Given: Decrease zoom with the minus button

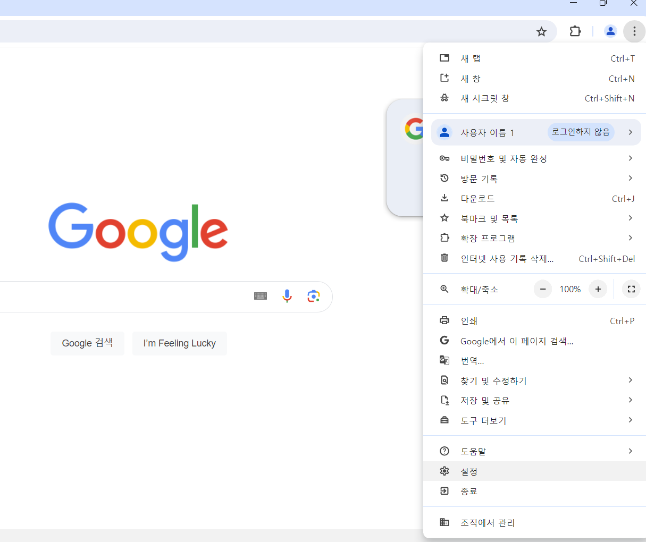Looking at the screenshot, I should (x=543, y=289).
